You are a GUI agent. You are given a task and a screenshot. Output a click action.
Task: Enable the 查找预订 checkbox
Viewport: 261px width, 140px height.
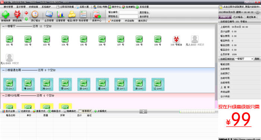[136, 21]
